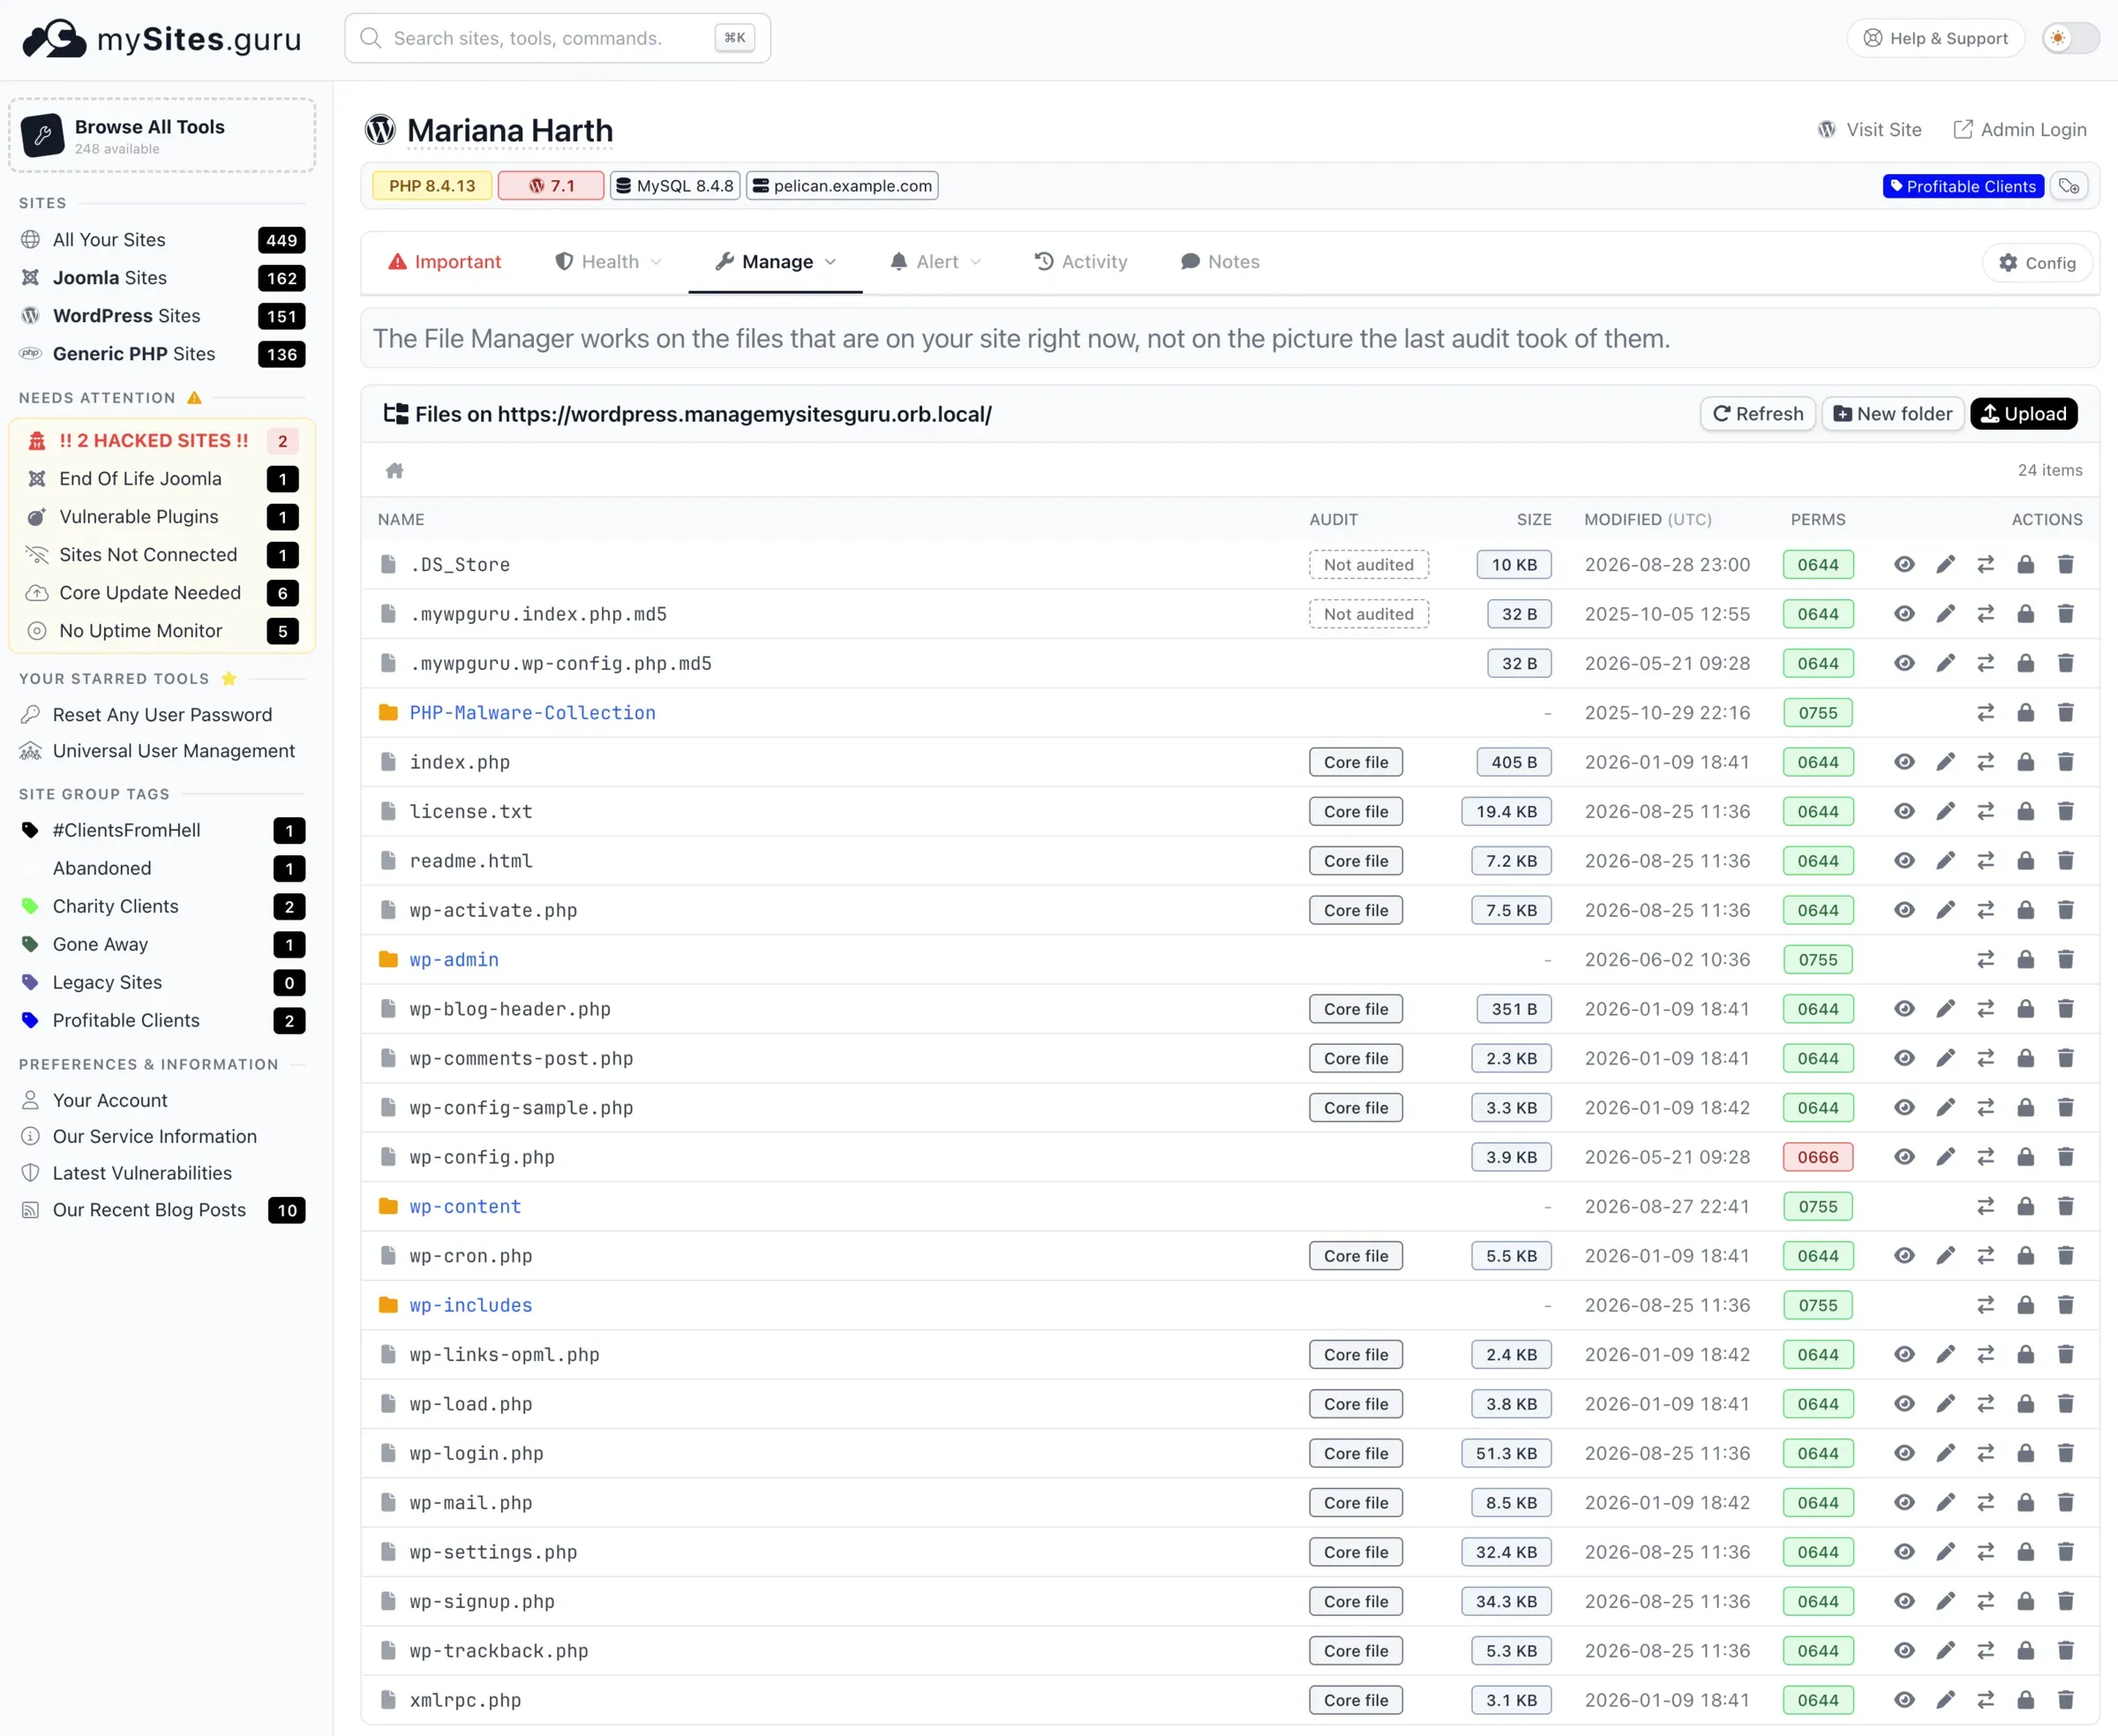The image size is (2118, 1736).
Task: Change permissions lock for wp-config.php
Action: point(2026,1157)
